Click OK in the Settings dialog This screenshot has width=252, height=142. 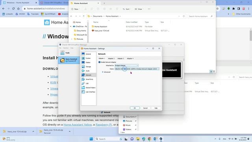[x=135, y=108]
